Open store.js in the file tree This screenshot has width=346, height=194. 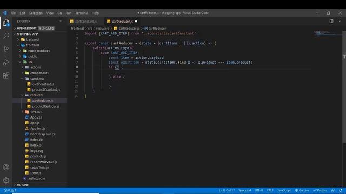tap(35, 173)
